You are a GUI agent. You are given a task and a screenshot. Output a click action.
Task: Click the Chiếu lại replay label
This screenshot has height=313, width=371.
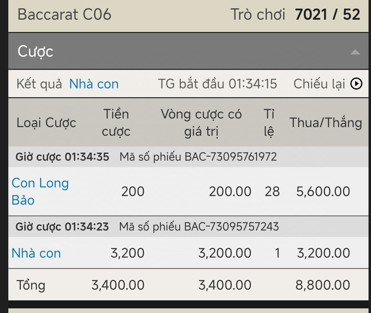[x=319, y=84]
